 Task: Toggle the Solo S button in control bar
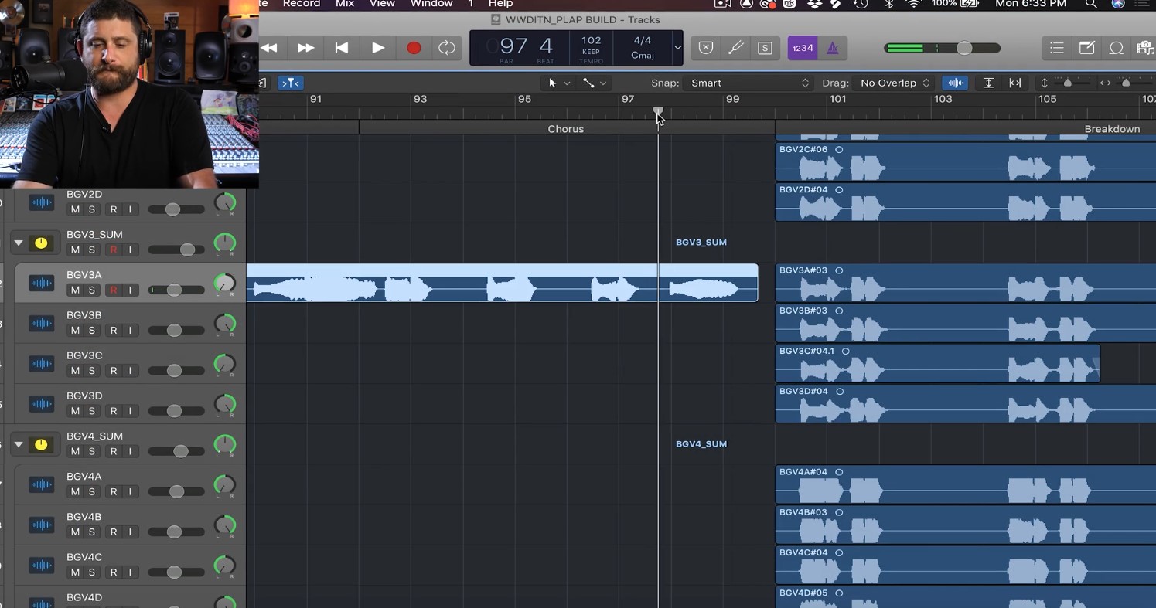[765, 48]
